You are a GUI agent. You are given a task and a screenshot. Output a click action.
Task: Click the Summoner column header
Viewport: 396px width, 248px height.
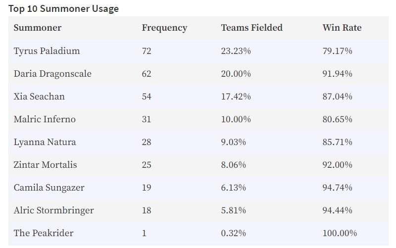[38, 28]
